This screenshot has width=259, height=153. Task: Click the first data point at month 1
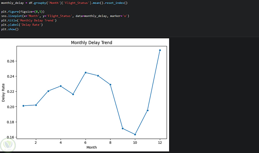23,106
